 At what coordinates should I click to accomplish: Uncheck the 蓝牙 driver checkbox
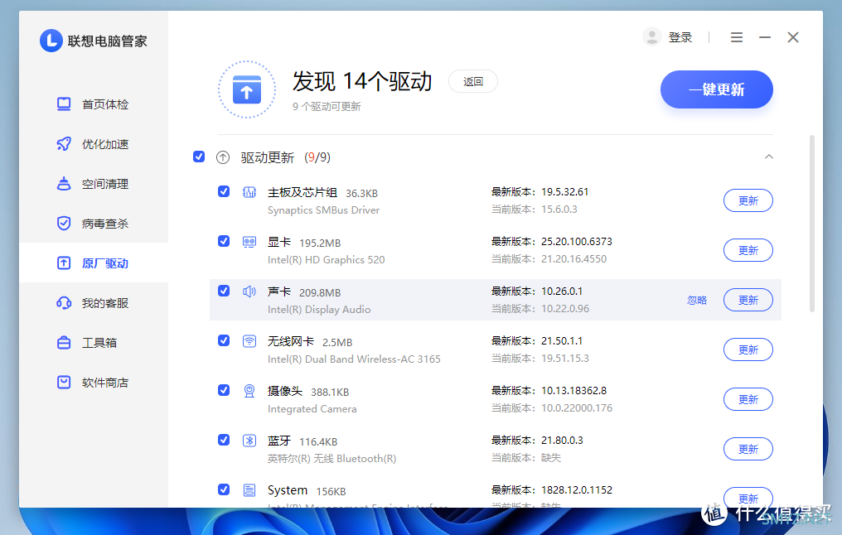224,440
